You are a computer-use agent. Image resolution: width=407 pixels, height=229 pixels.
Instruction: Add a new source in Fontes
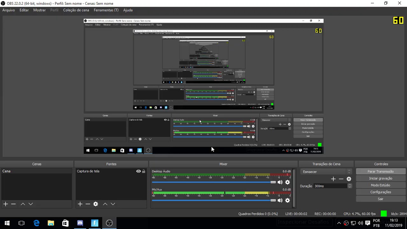(80, 204)
